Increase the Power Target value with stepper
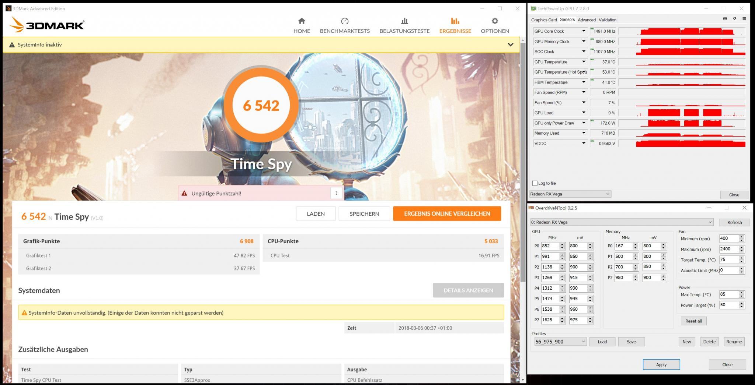The image size is (755, 385). [x=741, y=303]
